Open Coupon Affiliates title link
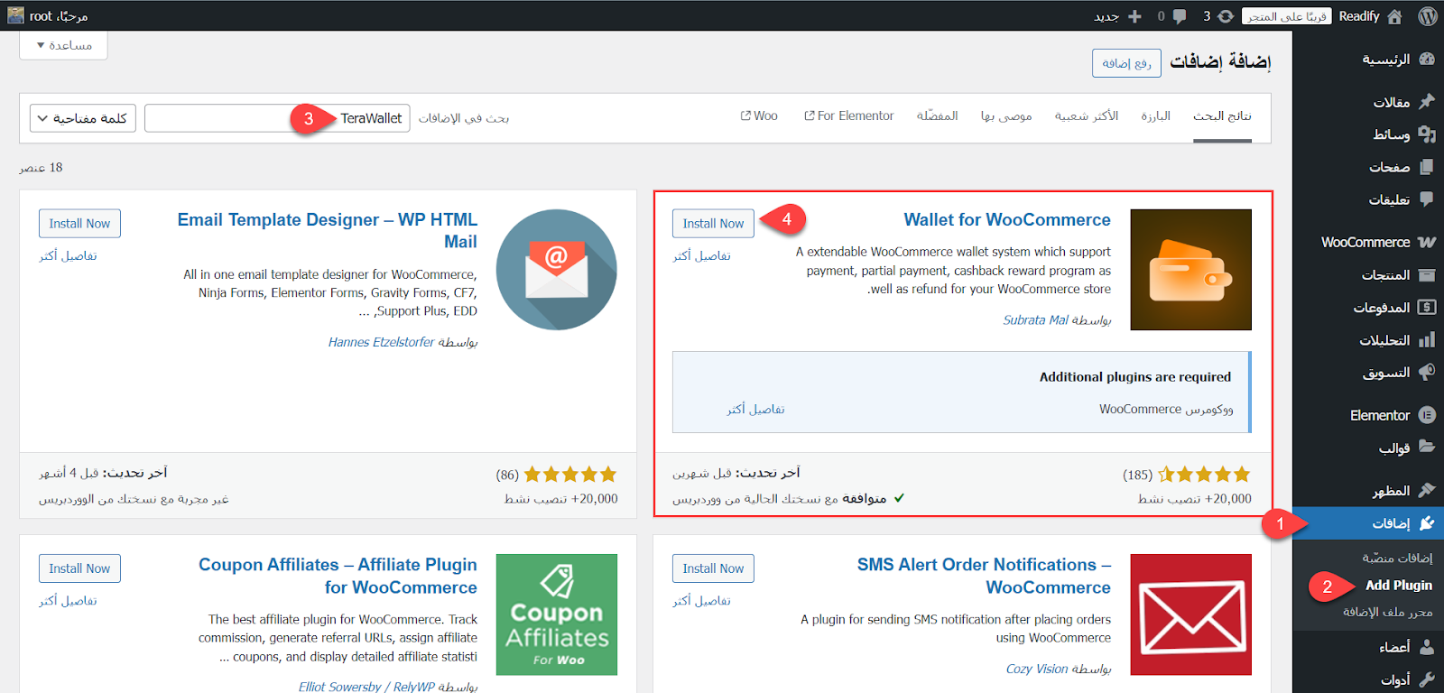 pyautogui.click(x=338, y=576)
